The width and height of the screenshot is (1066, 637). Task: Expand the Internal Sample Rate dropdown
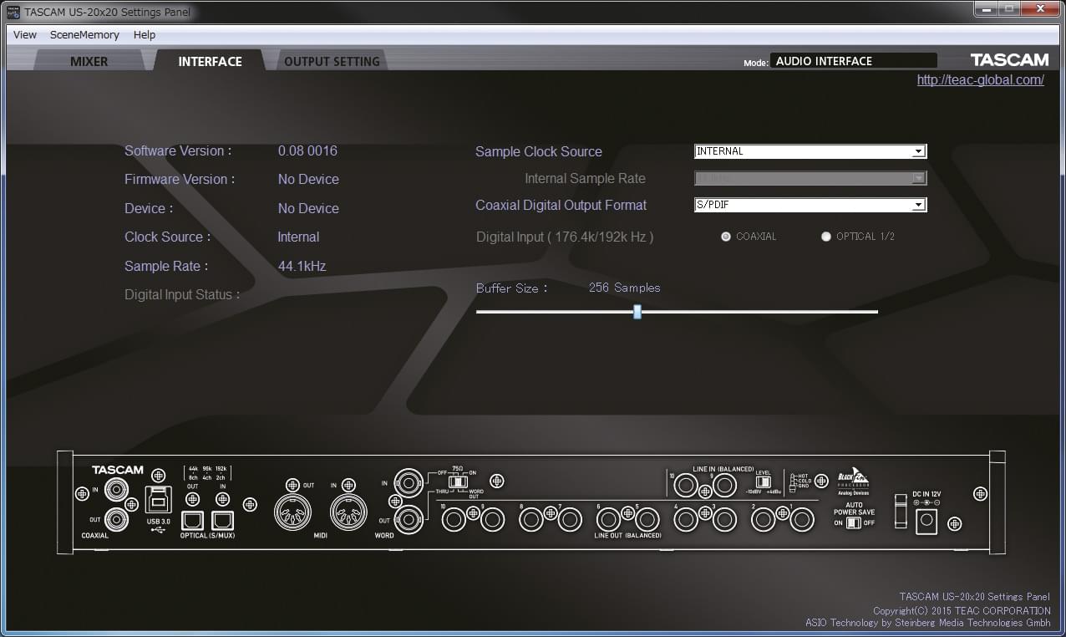pos(810,178)
